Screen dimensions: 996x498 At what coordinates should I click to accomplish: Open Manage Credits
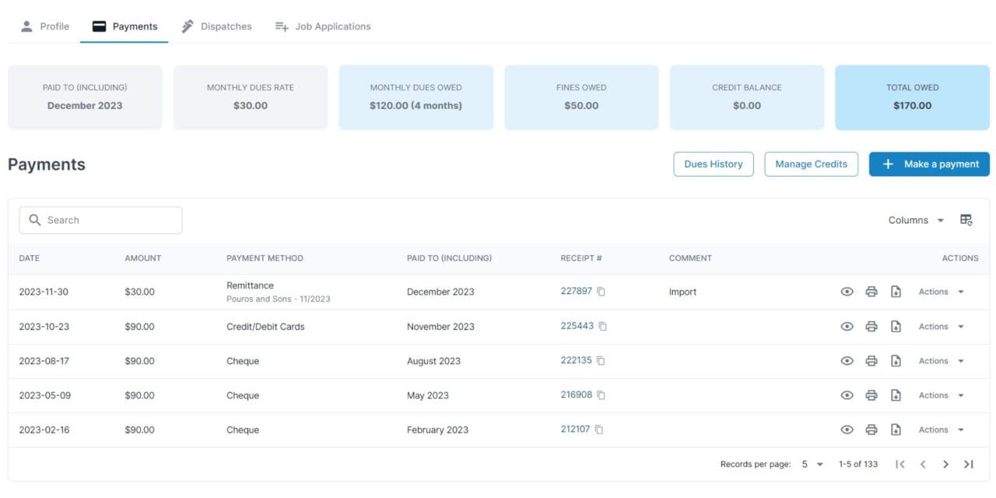(811, 163)
